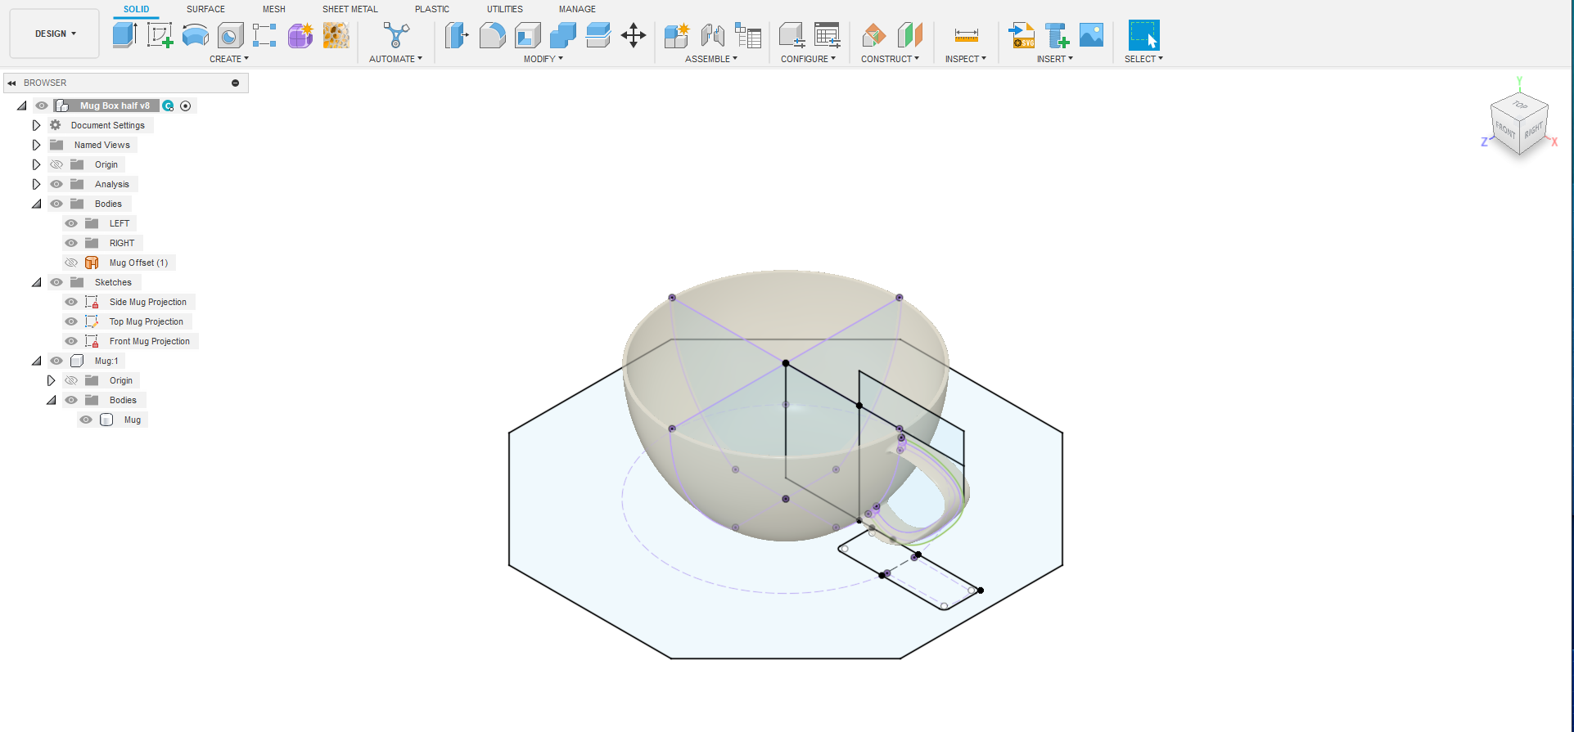Select the Move/Copy arrows icon
The width and height of the screenshot is (1574, 732).
(x=634, y=35)
